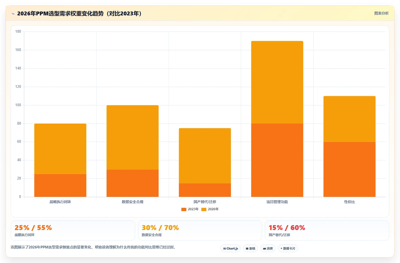Click the 2026 segment of the 数据安全合规 bar

pos(132,137)
